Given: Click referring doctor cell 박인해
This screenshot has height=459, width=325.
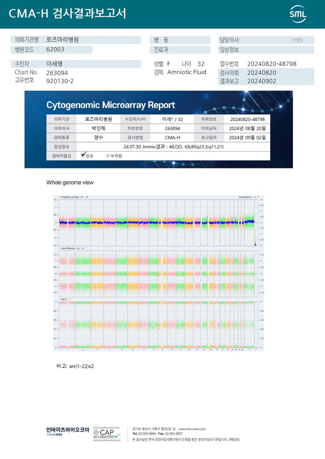Looking at the screenshot, I should click(x=99, y=128).
